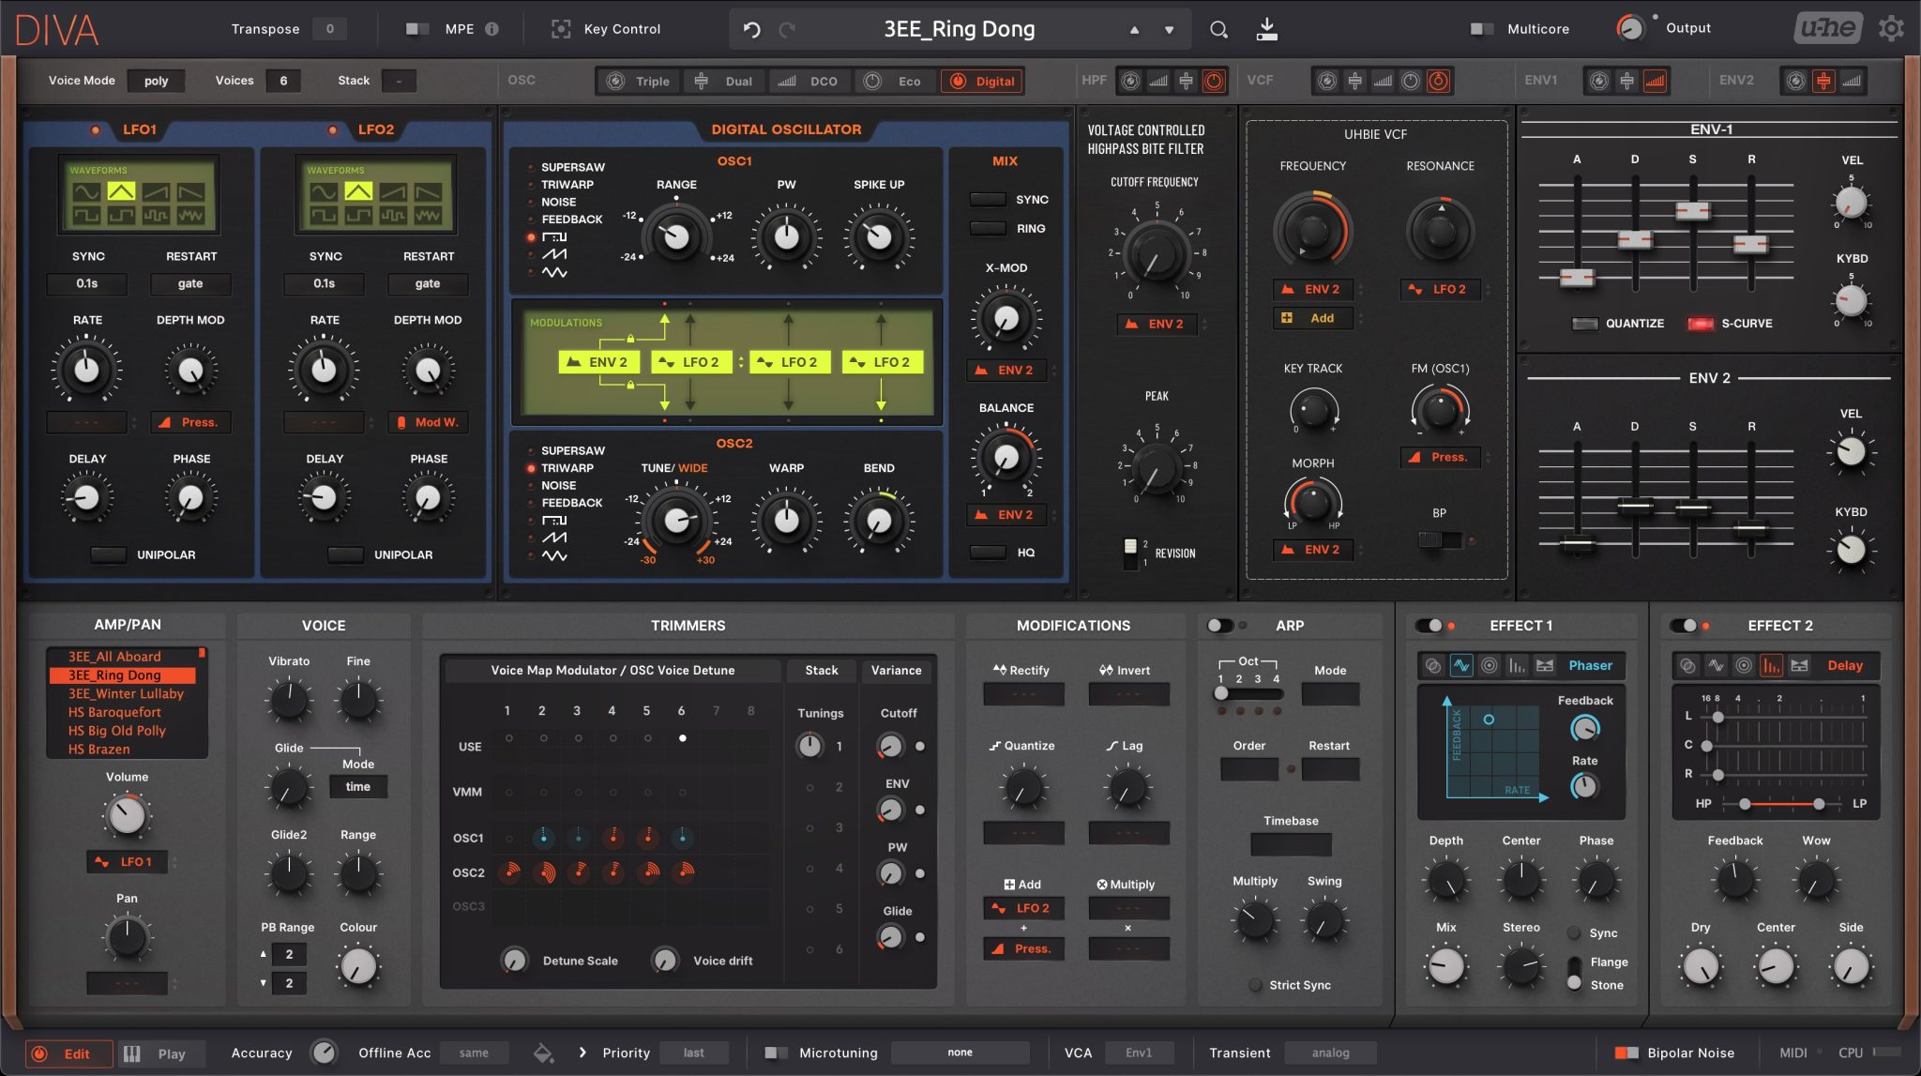Image resolution: width=1921 pixels, height=1076 pixels.
Task: Select the Delay effect type icon in Effect 2
Action: (1771, 665)
